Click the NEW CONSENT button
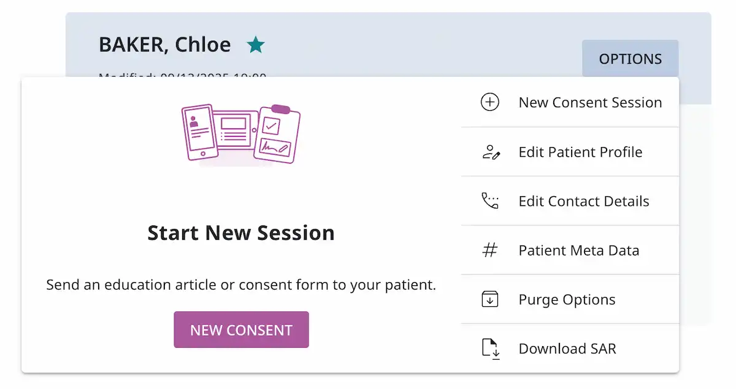The height and width of the screenshot is (389, 736). click(x=241, y=330)
